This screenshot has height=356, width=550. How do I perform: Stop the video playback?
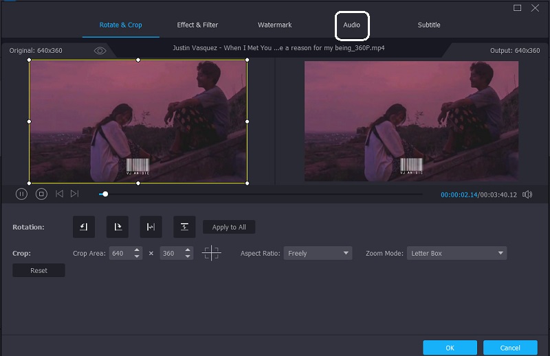(41, 194)
